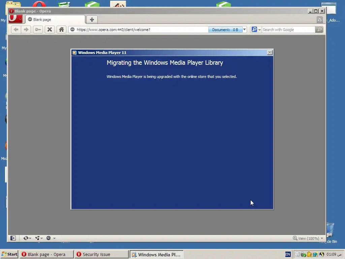
Task: Expand the Opera Turbo dropdown arrow
Action: pyautogui.click(x=54, y=238)
